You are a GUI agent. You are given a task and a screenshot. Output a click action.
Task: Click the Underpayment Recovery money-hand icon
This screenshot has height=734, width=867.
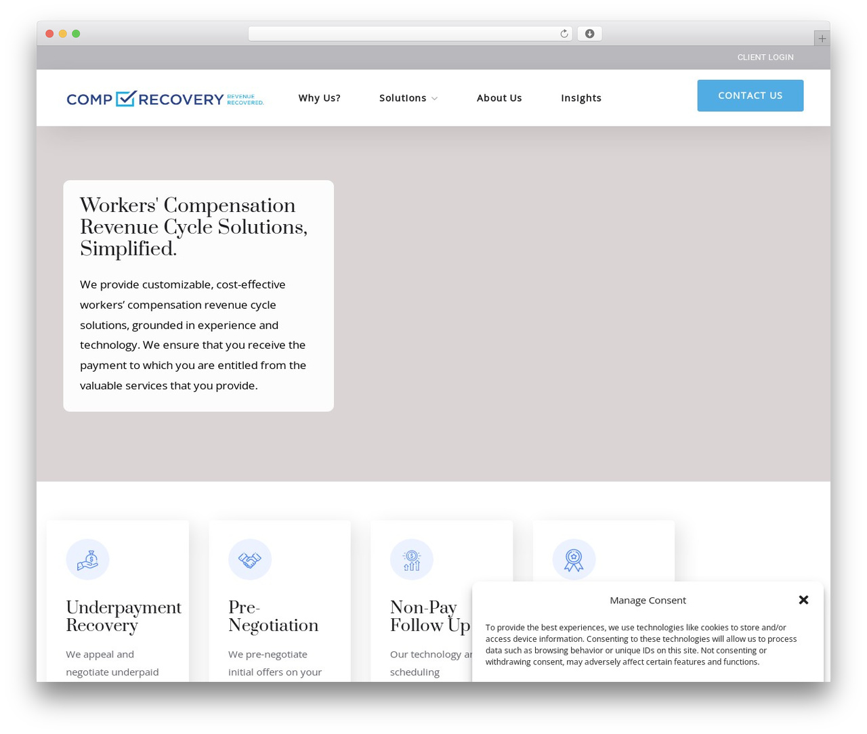tap(87, 559)
